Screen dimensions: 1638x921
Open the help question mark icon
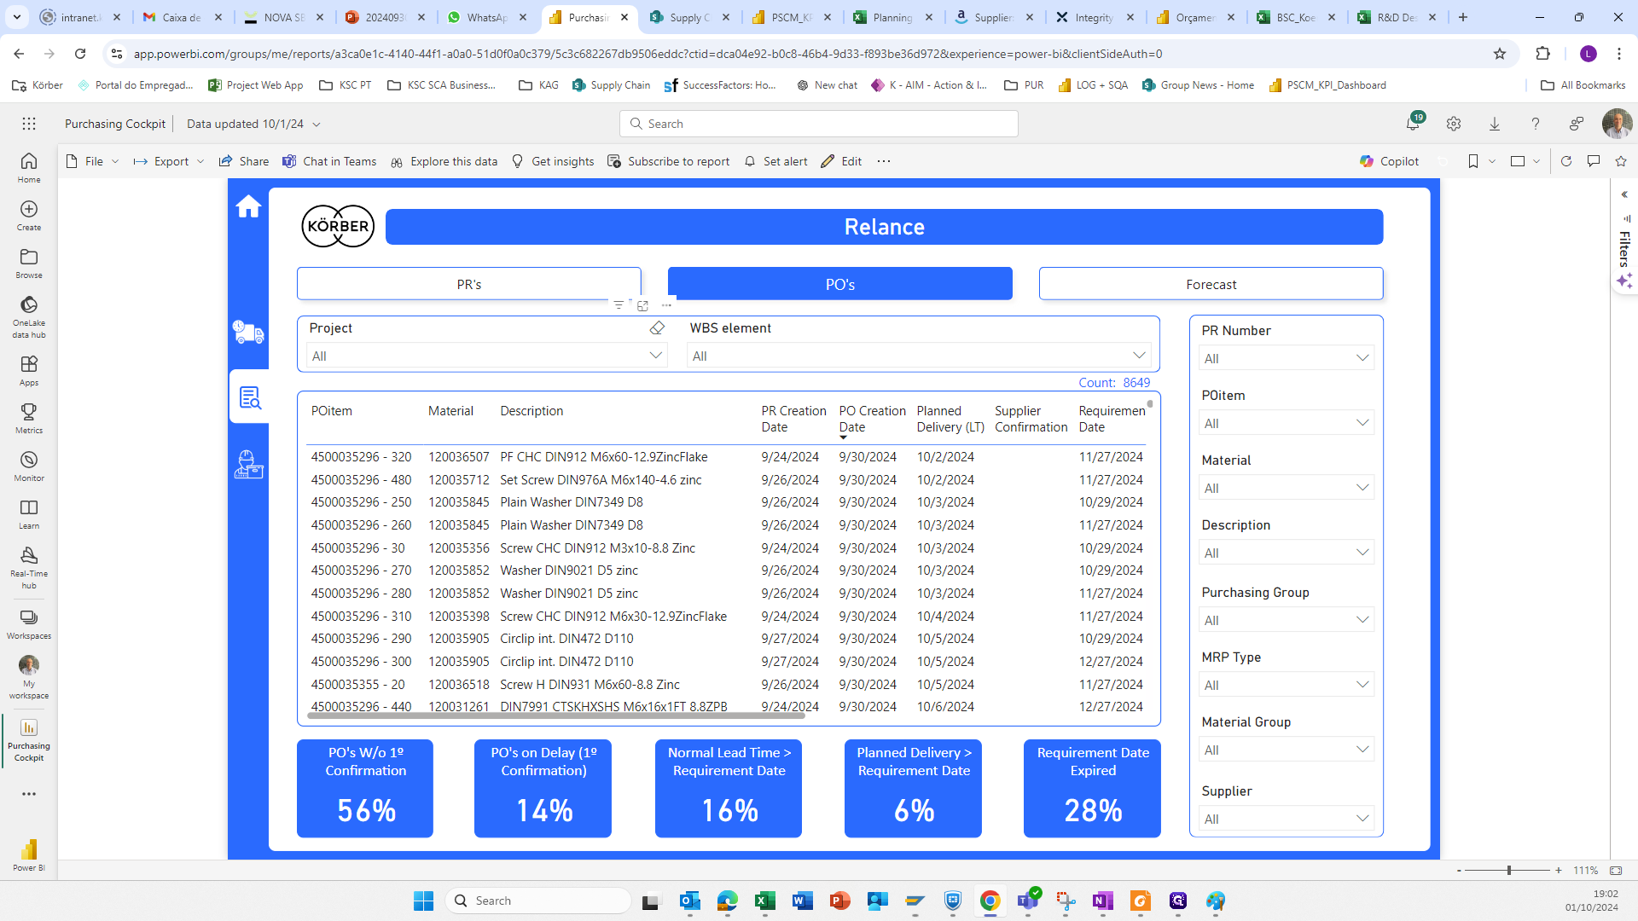[x=1536, y=124]
